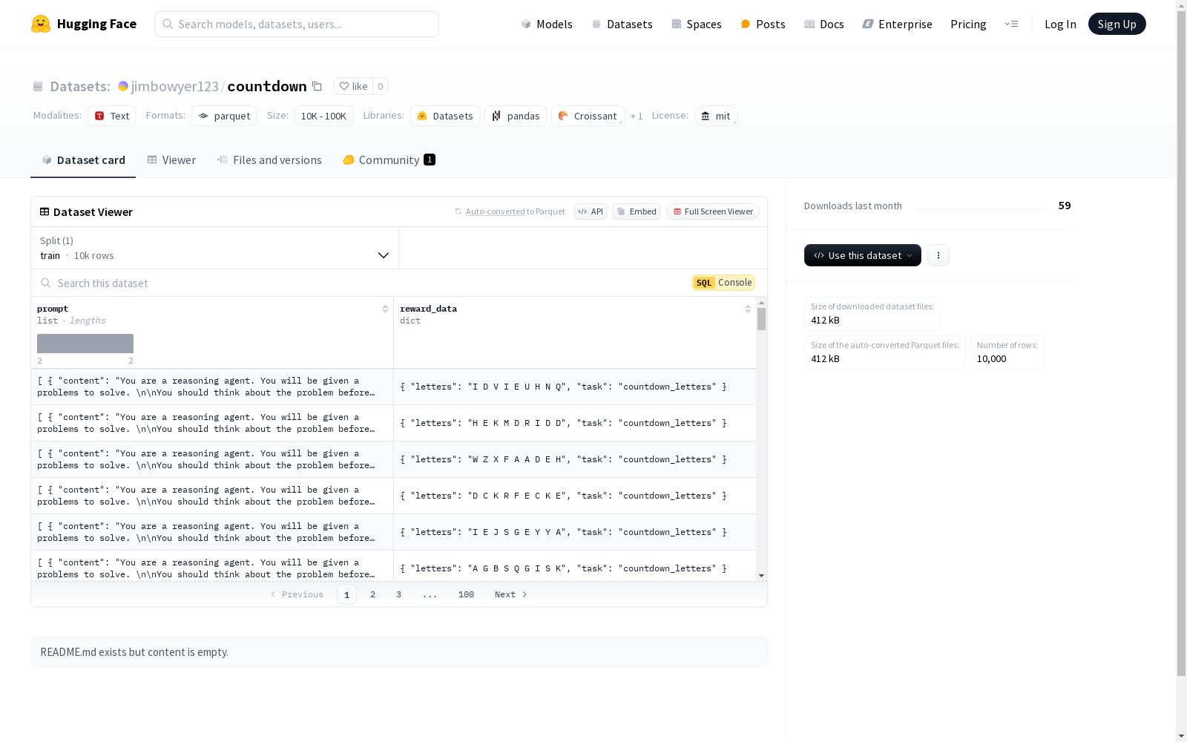Click the Log In link
This screenshot has width=1187, height=742.
1060,24
